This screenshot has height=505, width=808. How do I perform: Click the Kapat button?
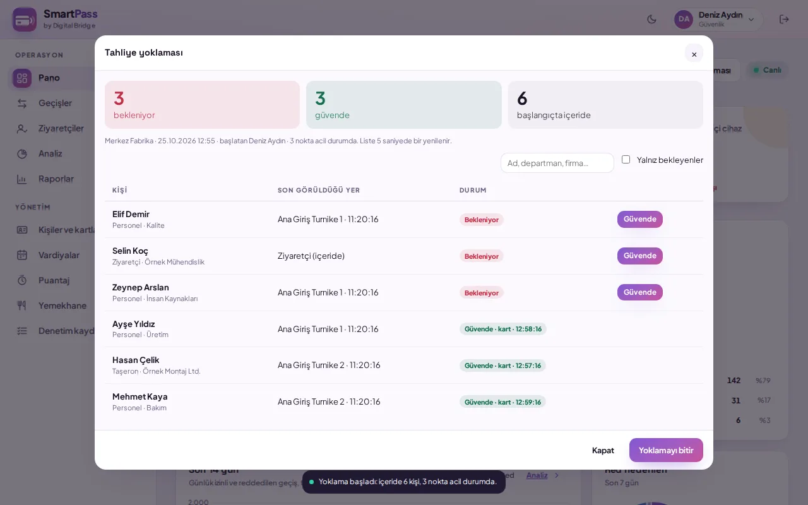click(603, 450)
